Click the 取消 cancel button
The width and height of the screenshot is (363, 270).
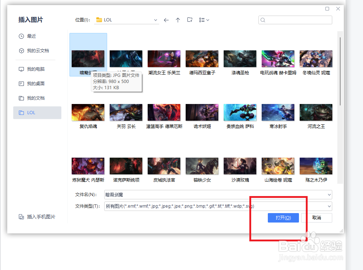tap(316, 218)
